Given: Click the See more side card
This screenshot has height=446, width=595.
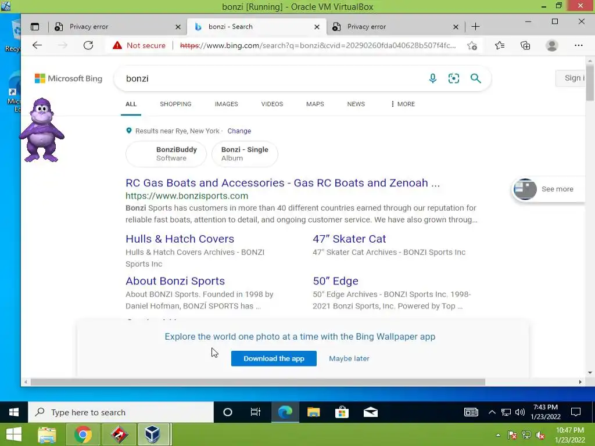Looking at the screenshot, I should [547, 189].
